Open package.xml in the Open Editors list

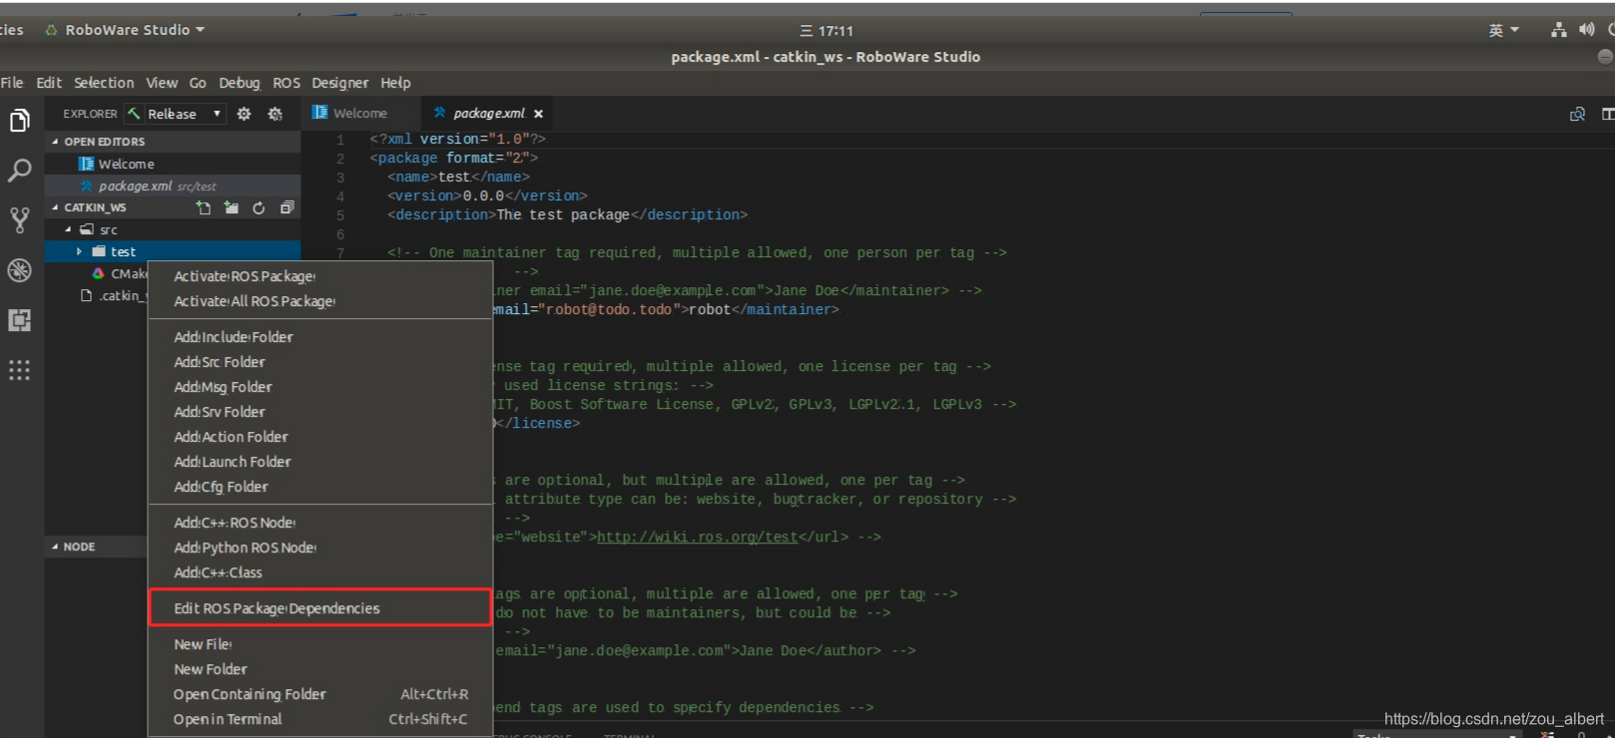(173, 185)
